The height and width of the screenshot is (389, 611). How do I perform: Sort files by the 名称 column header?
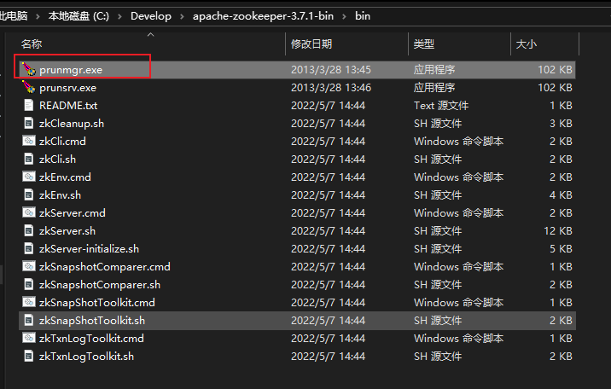pyautogui.click(x=32, y=44)
